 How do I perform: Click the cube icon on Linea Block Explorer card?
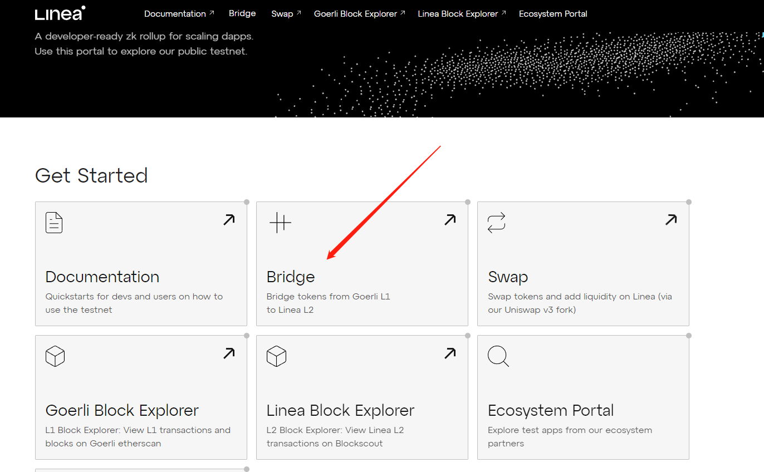point(276,356)
